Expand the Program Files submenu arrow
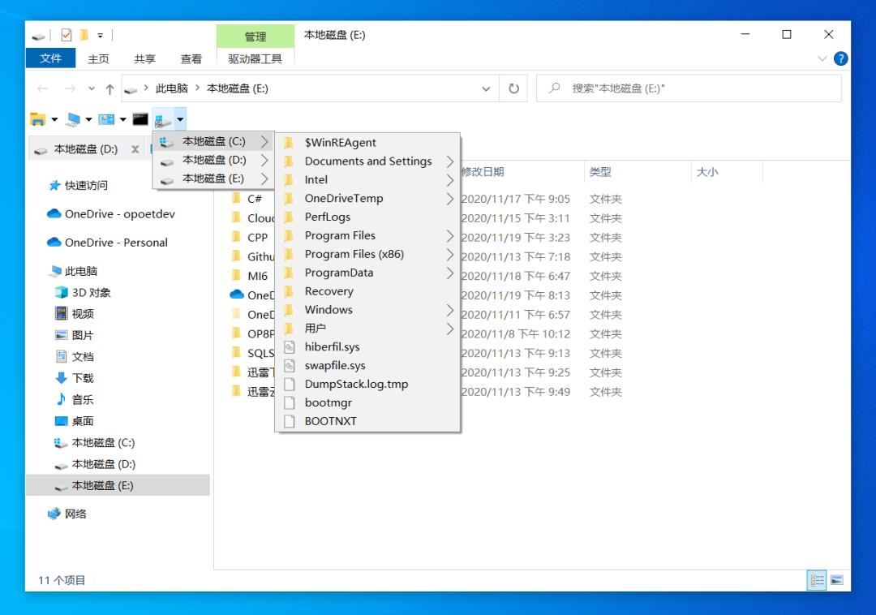The width and height of the screenshot is (876, 615). click(x=449, y=235)
